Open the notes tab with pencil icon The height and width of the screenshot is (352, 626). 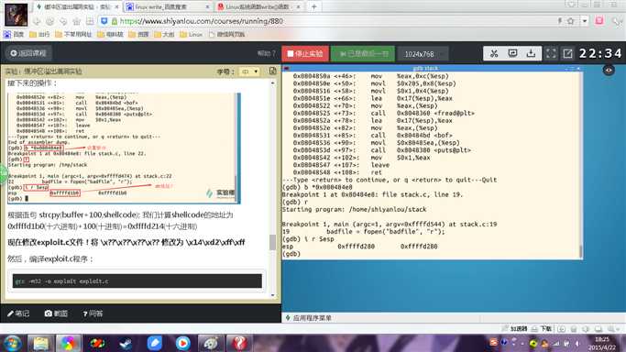click(18, 313)
